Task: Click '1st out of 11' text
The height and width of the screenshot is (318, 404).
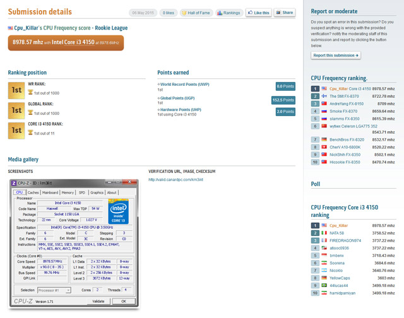Action: pos(44,133)
